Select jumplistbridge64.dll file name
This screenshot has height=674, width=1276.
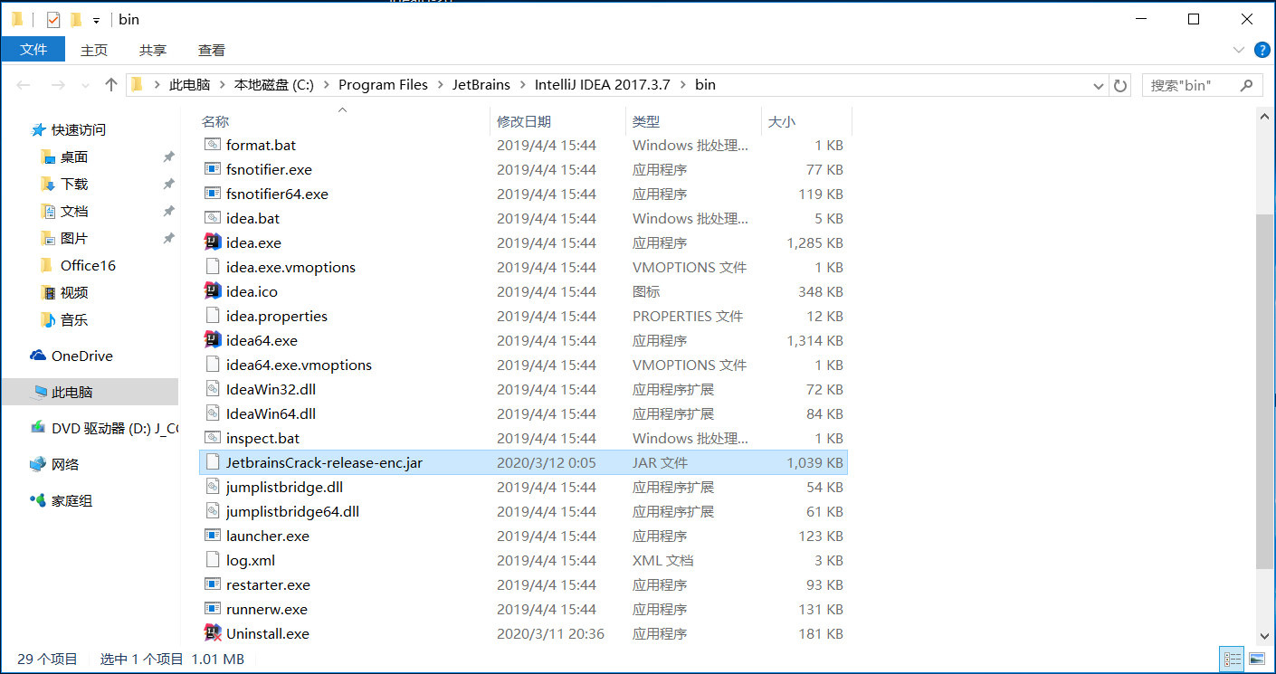292,511
